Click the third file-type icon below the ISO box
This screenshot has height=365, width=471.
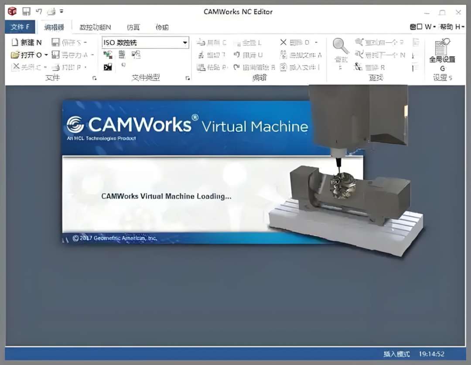(x=136, y=55)
